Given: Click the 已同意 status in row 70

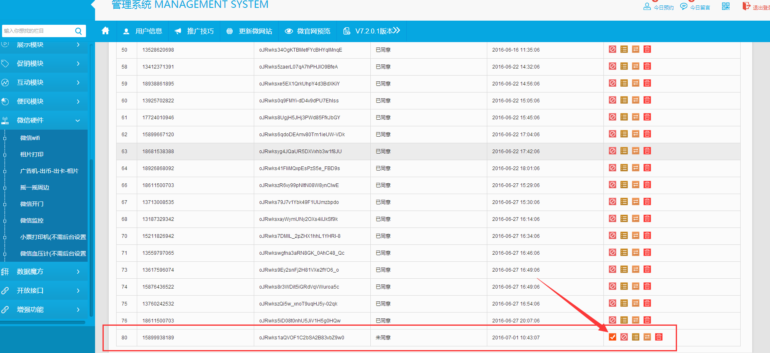Looking at the screenshot, I should 383,236.
